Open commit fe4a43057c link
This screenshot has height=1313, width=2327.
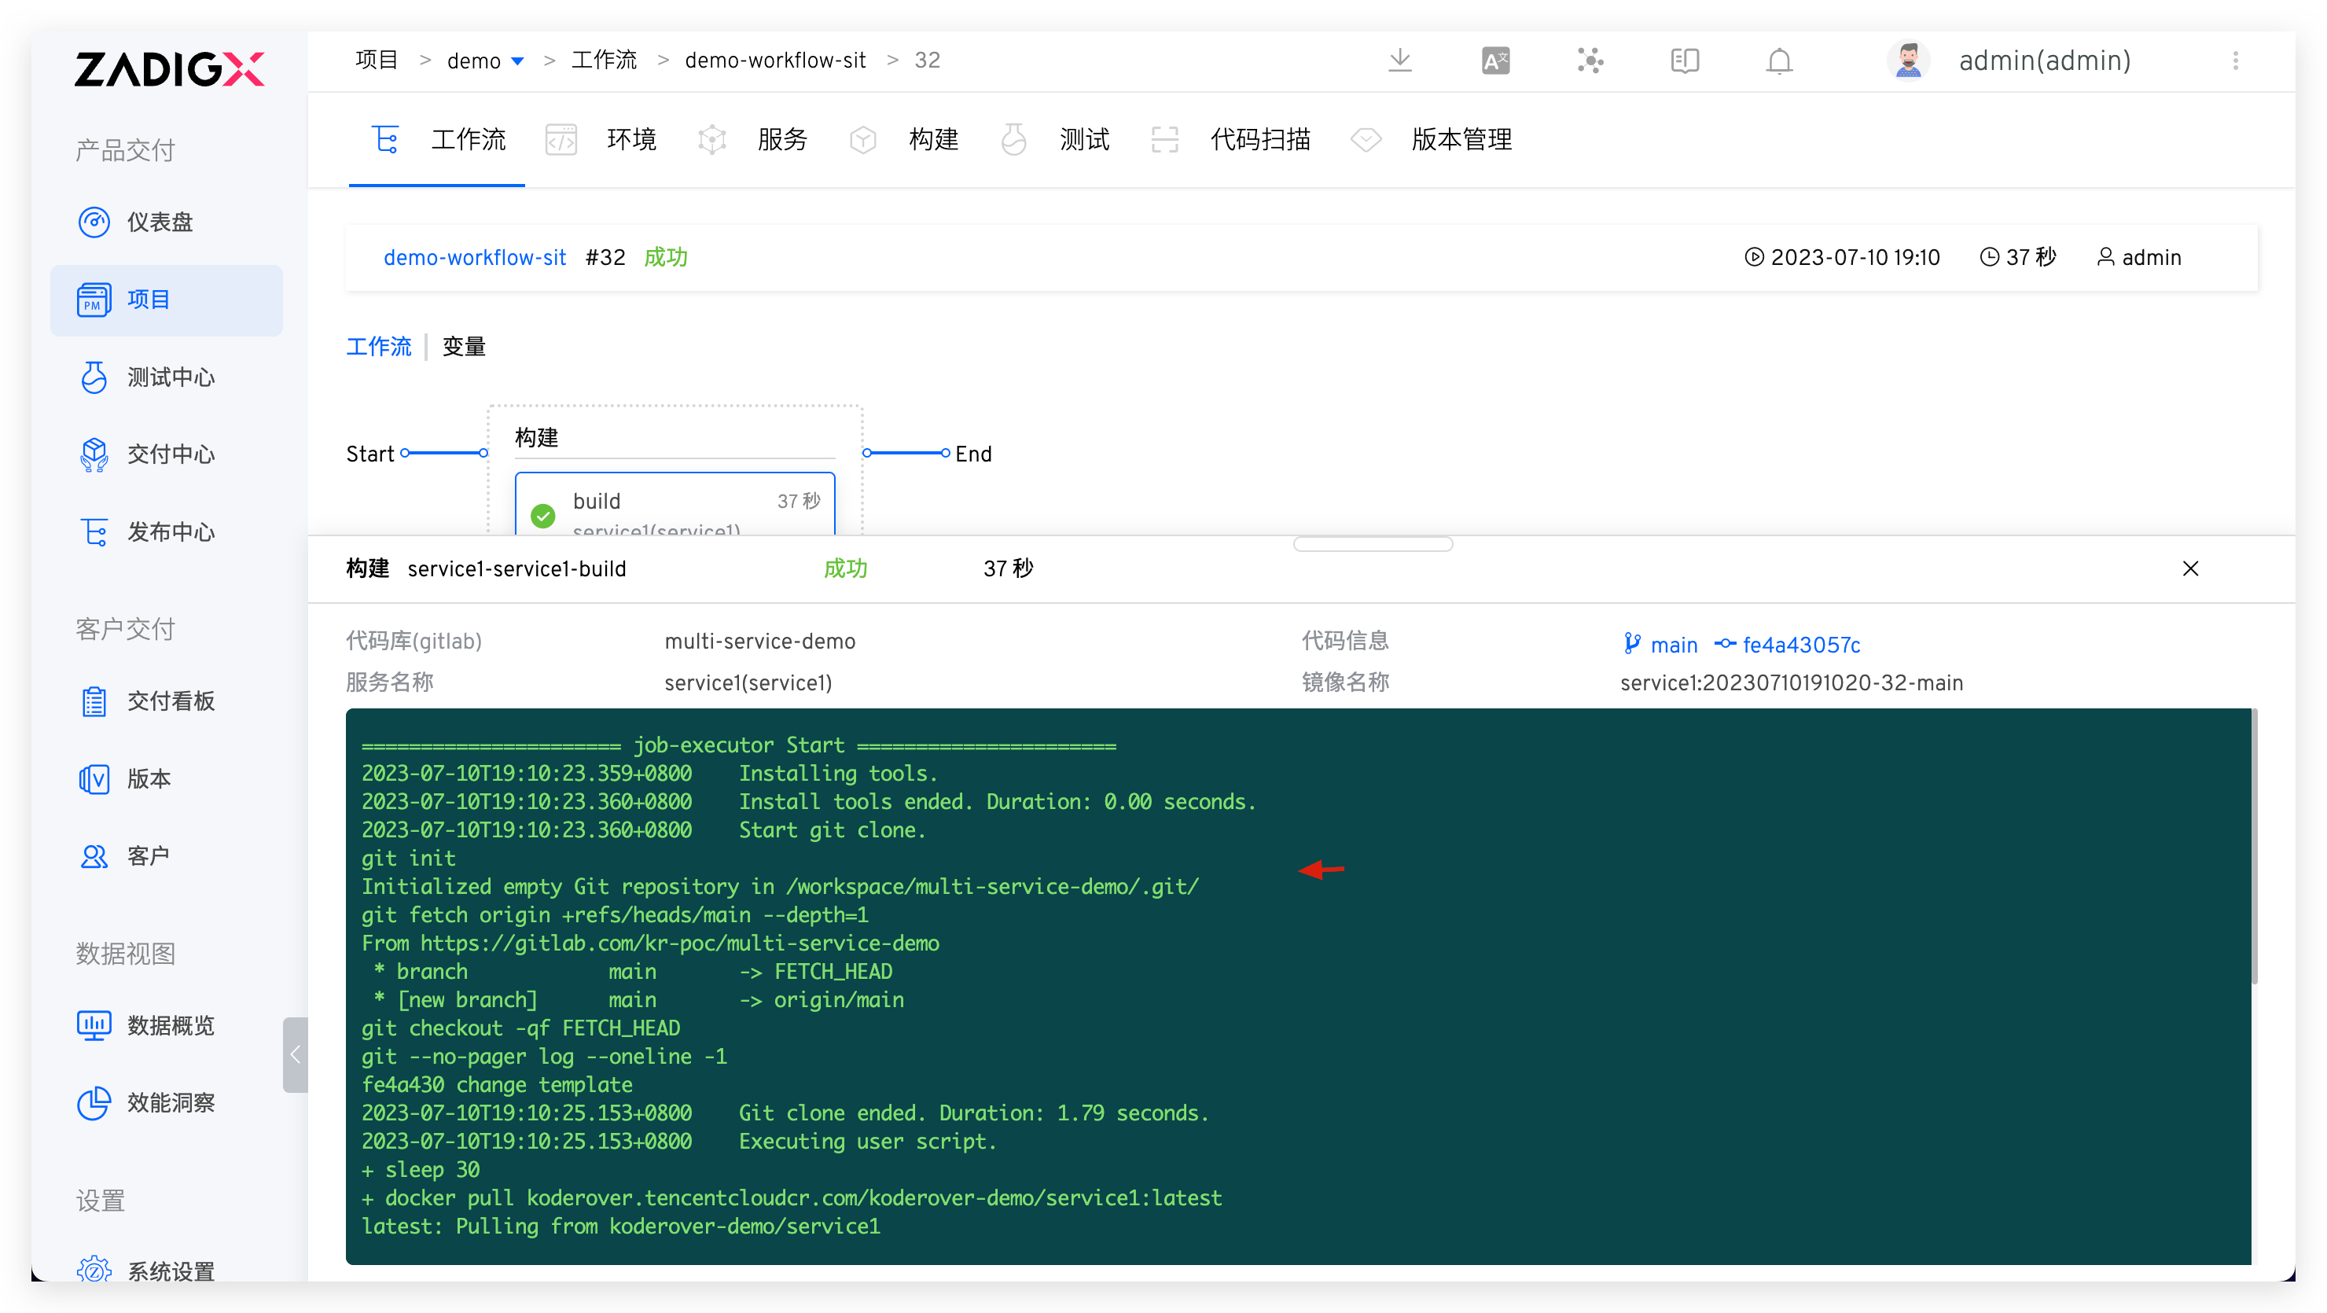1800,644
